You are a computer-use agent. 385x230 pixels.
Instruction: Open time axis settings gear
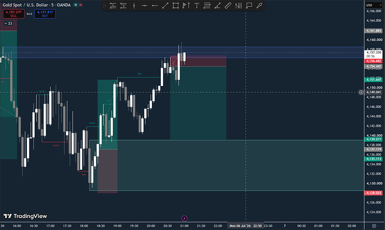tap(374, 226)
